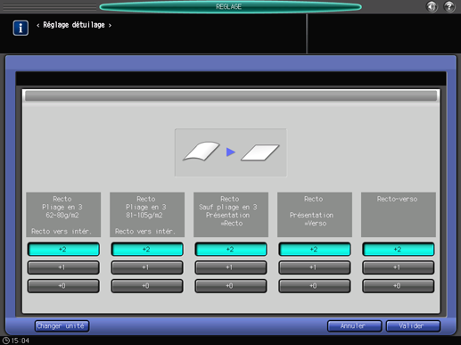Select +0 for Recto Pliage 62-80g/m2

pyautogui.click(x=63, y=286)
